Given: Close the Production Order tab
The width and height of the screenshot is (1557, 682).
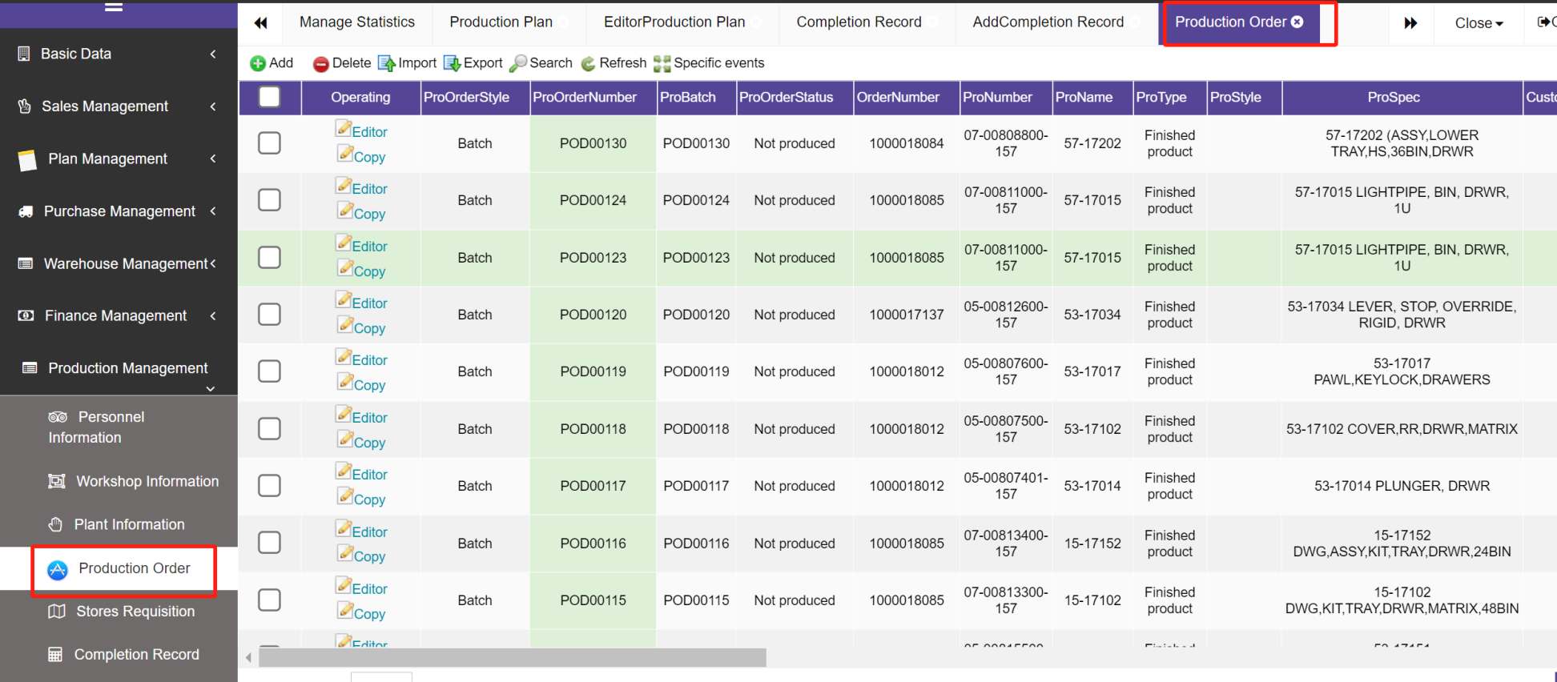Looking at the screenshot, I should pos(1297,22).
